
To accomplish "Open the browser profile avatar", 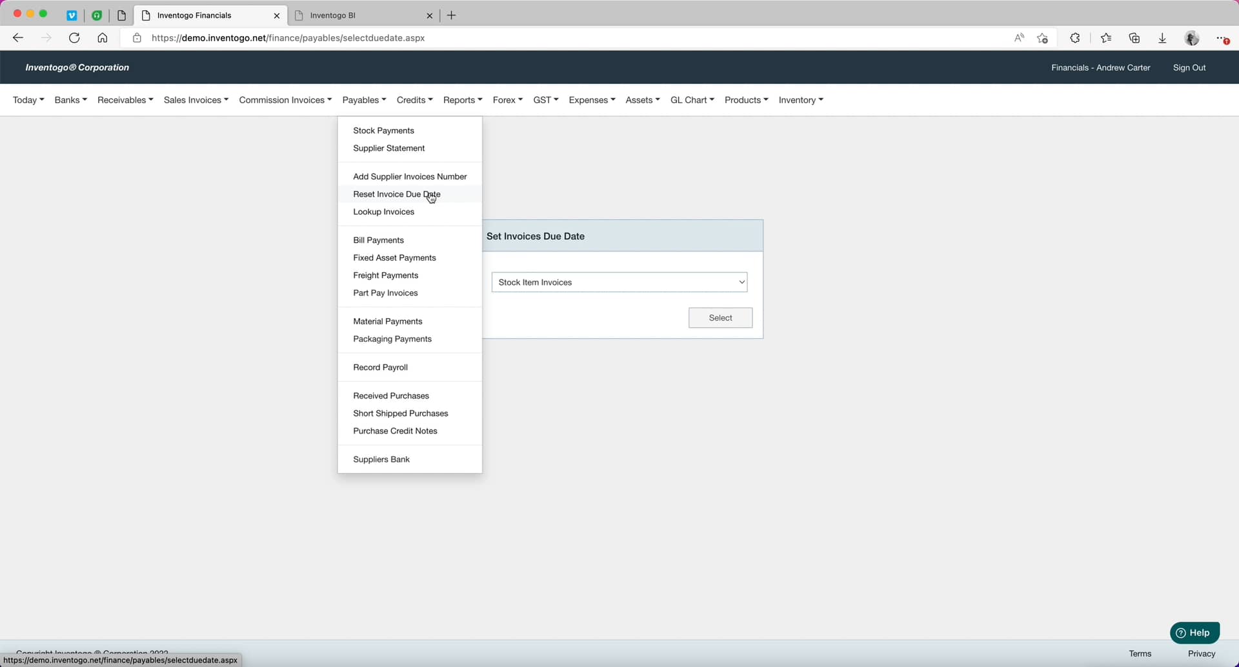I will click(x=1193, y=38).
